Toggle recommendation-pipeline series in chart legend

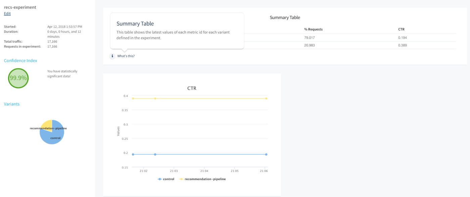(x=203, y=179)
